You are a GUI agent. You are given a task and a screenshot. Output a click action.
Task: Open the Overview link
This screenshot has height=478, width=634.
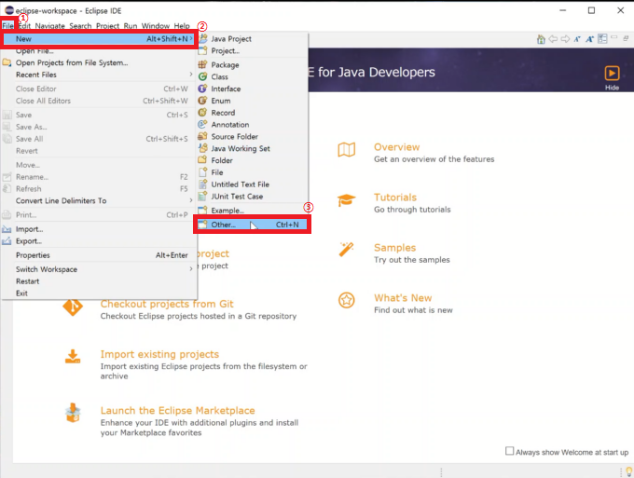pos(396,147)
